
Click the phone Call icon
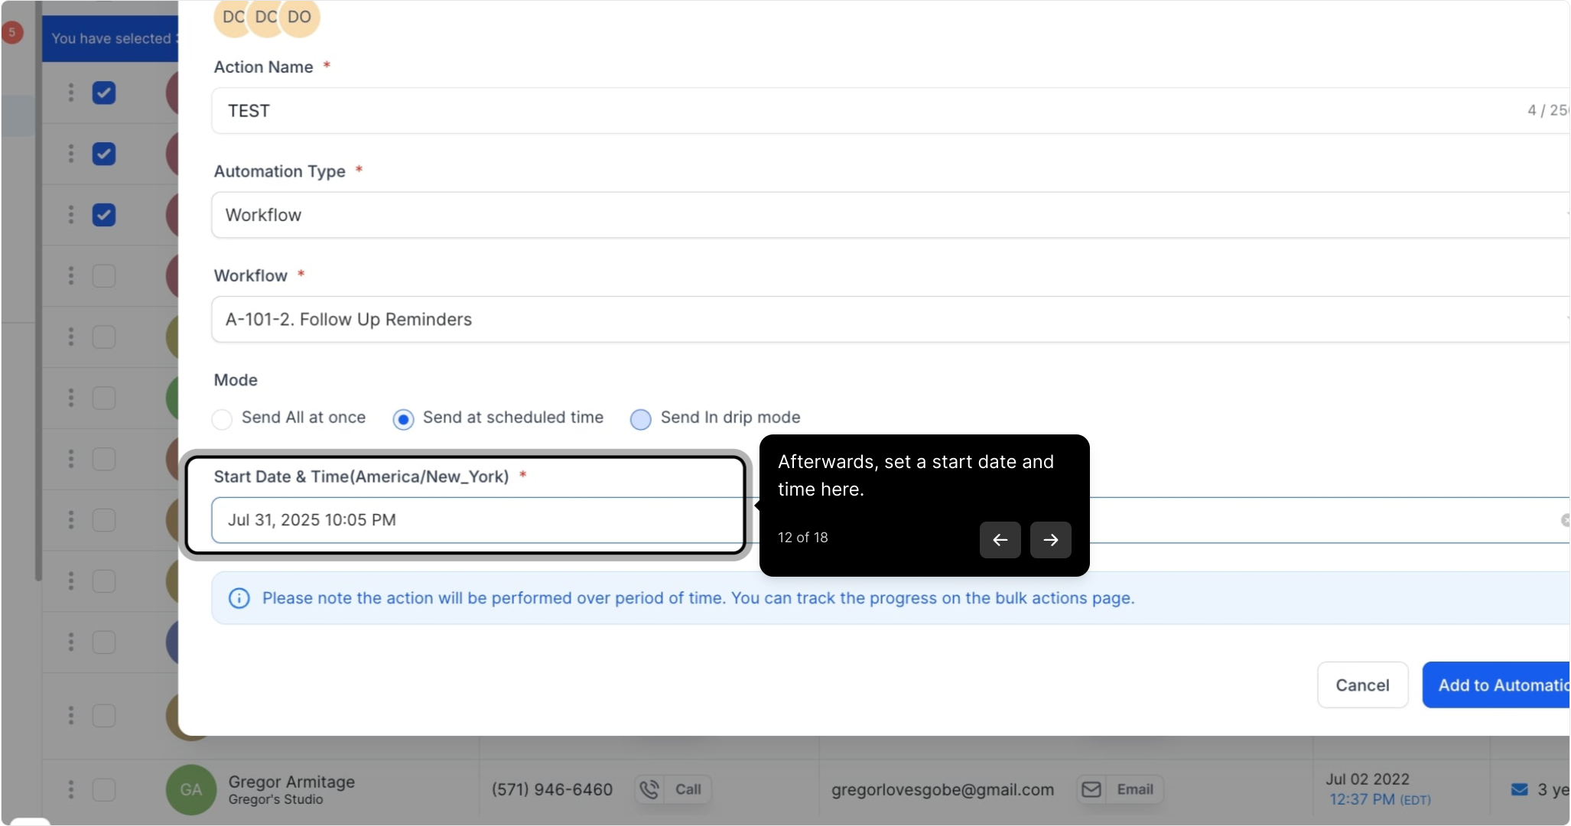pos(649,789)
